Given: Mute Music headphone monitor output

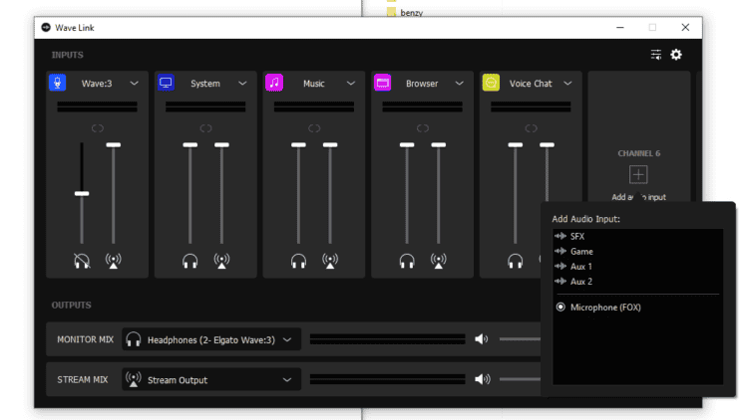Looking at the screenshot, I should click(298, 261).
